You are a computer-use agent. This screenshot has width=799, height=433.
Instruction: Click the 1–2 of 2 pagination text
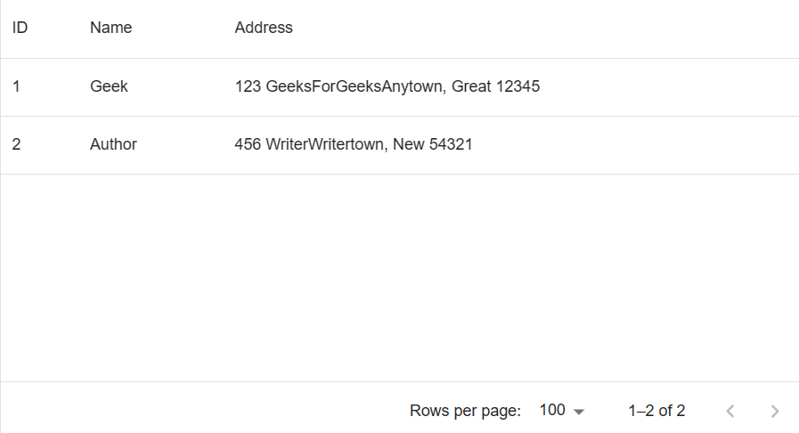(656, 411)
